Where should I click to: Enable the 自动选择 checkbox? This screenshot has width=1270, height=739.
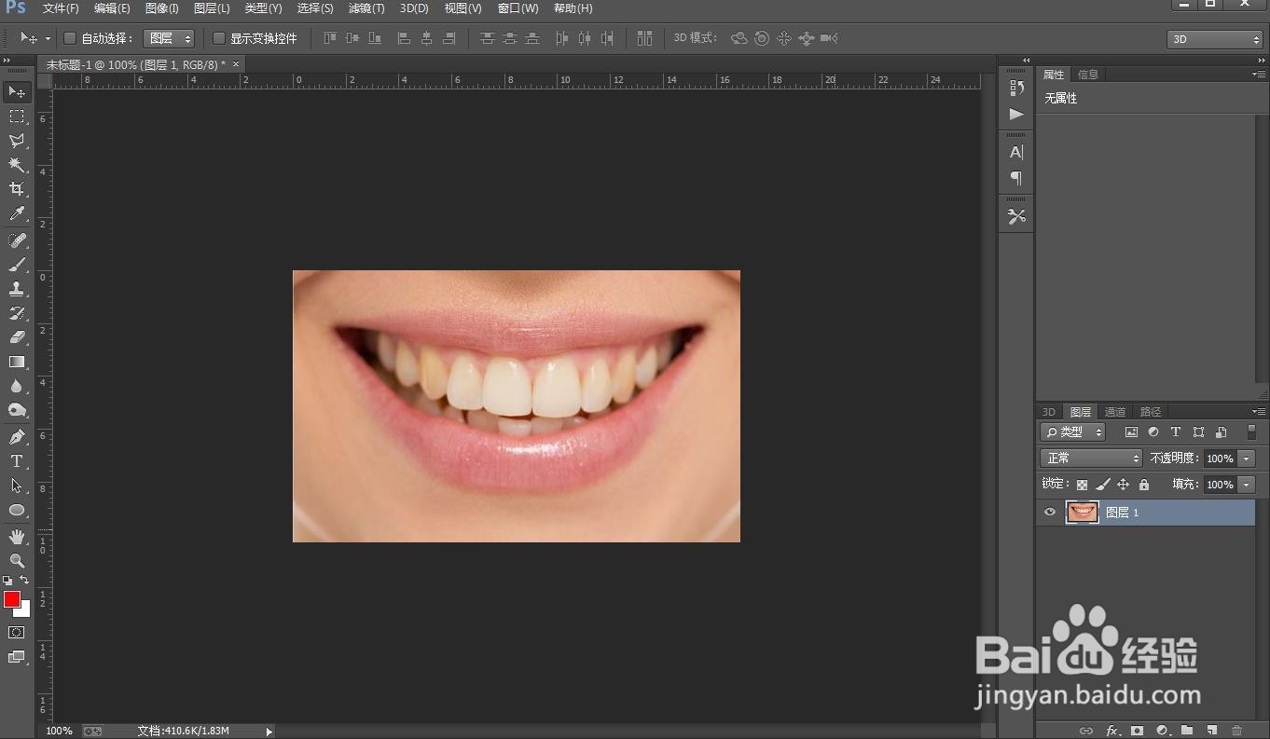(69, 38)
